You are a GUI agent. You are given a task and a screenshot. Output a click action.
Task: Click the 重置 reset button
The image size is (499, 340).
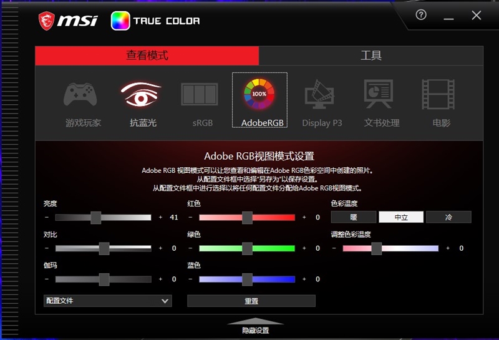[251, 301]
